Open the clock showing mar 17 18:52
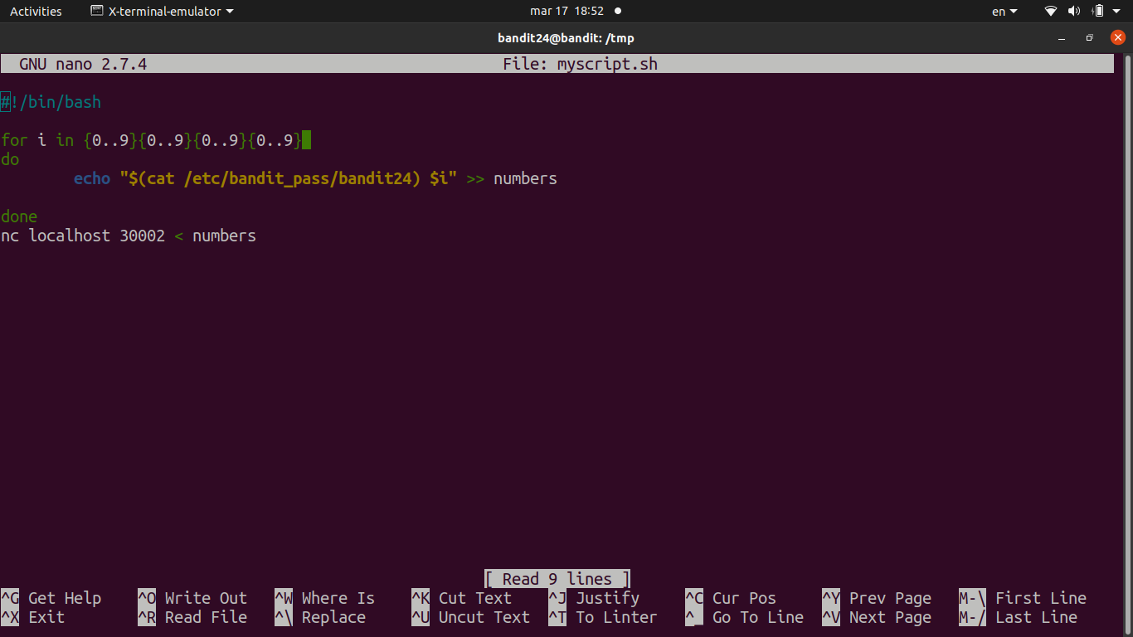The image size is (1133, 637). coord(566,12)
